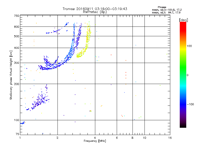Click the '[deg]' colorbar unit label
The height and width of the screenshot is (150, 200).
tap(183, 20)
